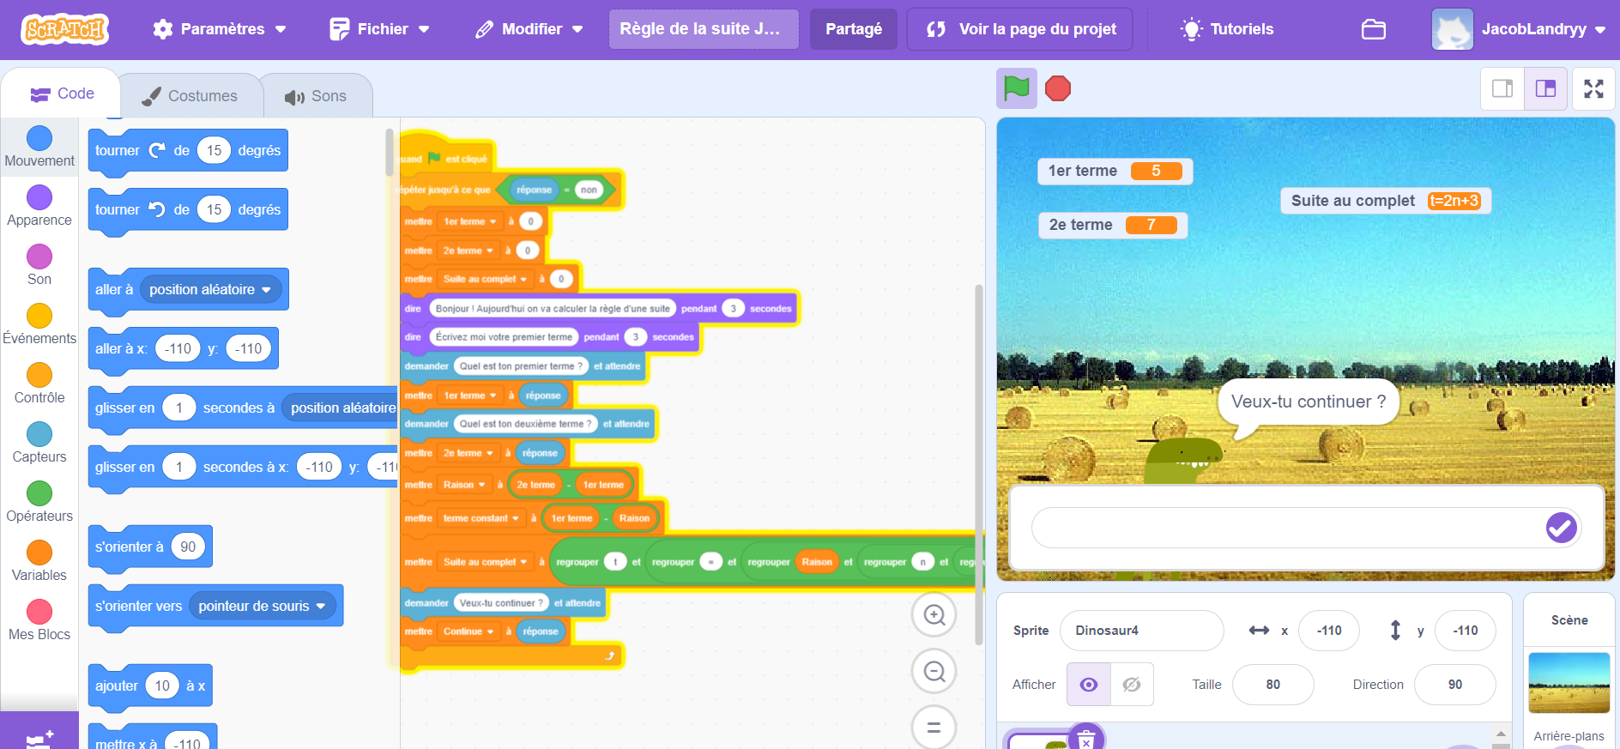The image size is (1620, 749).
Task: Enter full screen stage mode
Action: (1593, 88)
